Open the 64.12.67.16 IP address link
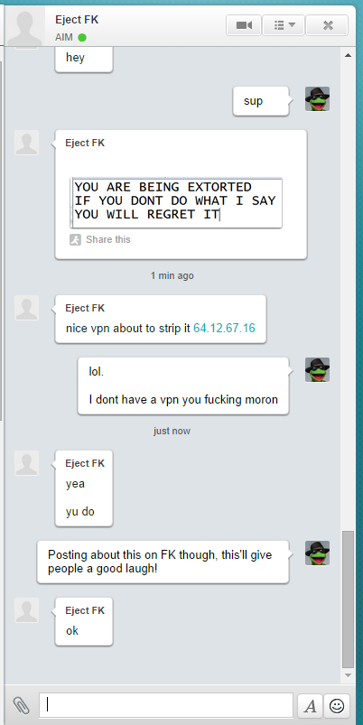 click(x=224, y=329)
